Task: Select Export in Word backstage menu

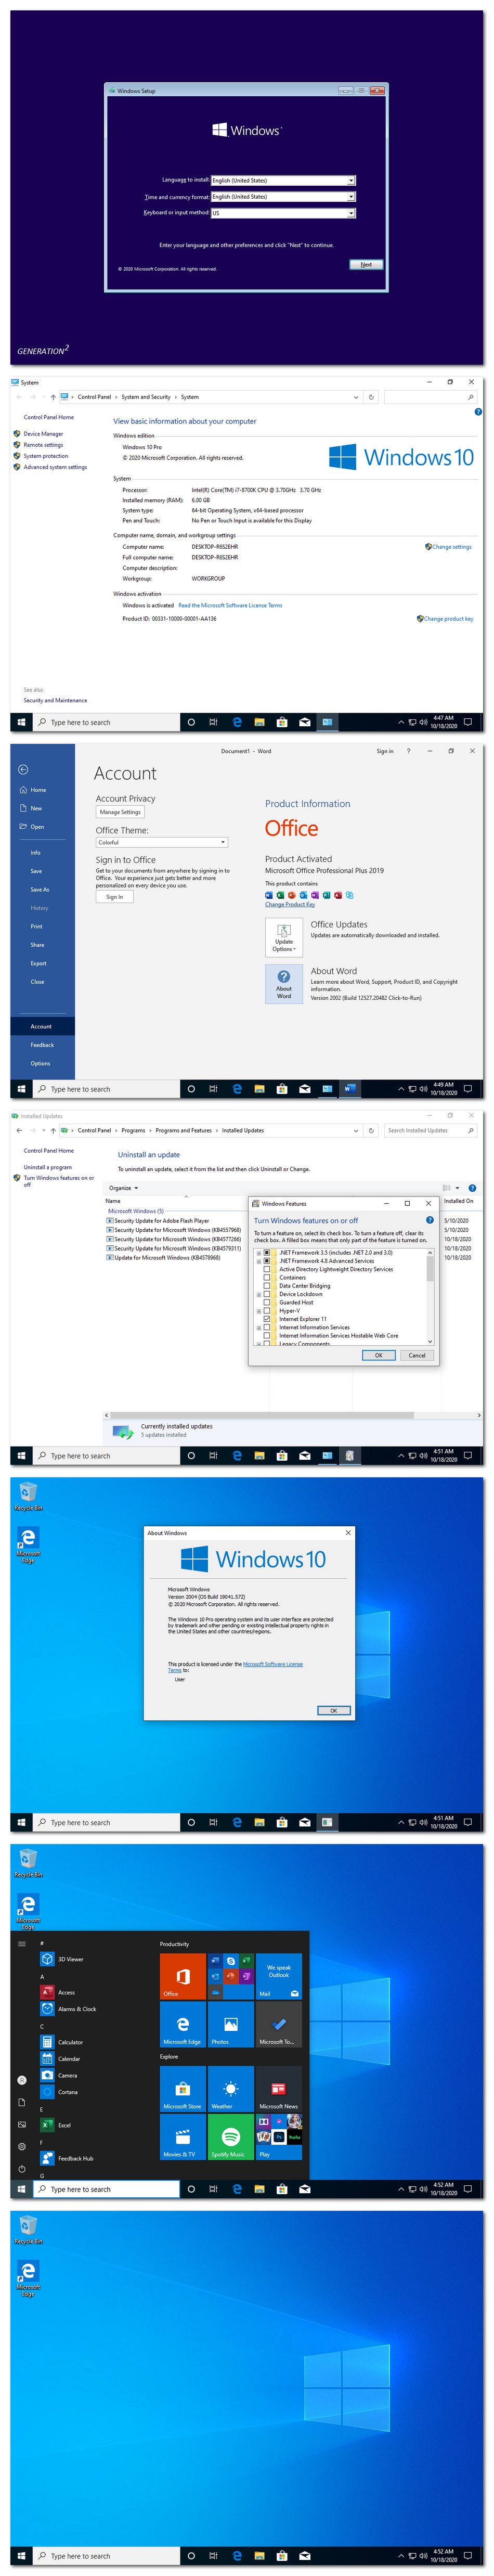Action: 38,963
